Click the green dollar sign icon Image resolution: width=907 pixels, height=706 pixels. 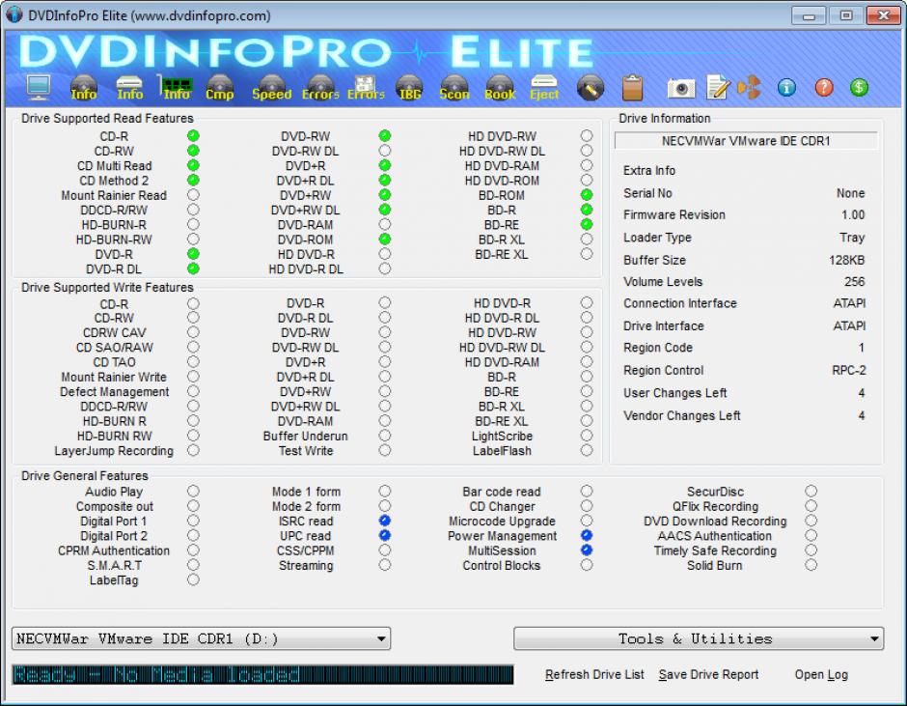pos(859,88)
